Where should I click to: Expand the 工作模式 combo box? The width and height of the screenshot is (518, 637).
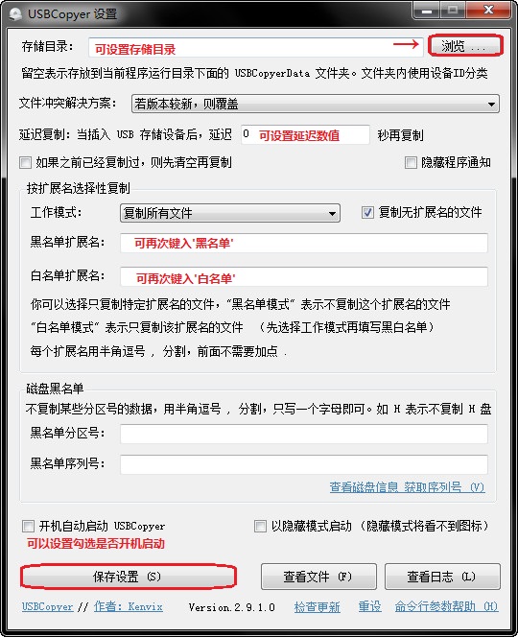click(230, 213)
